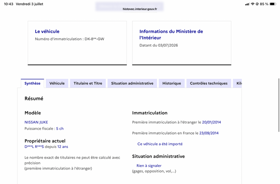
Task: Tap the Wi-Fi status icon
Action: tap(252, 4)
